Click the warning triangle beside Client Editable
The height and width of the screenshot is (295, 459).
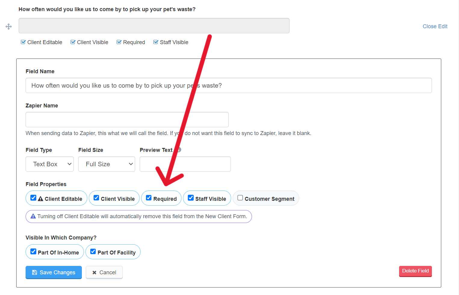tap(41, 199)
